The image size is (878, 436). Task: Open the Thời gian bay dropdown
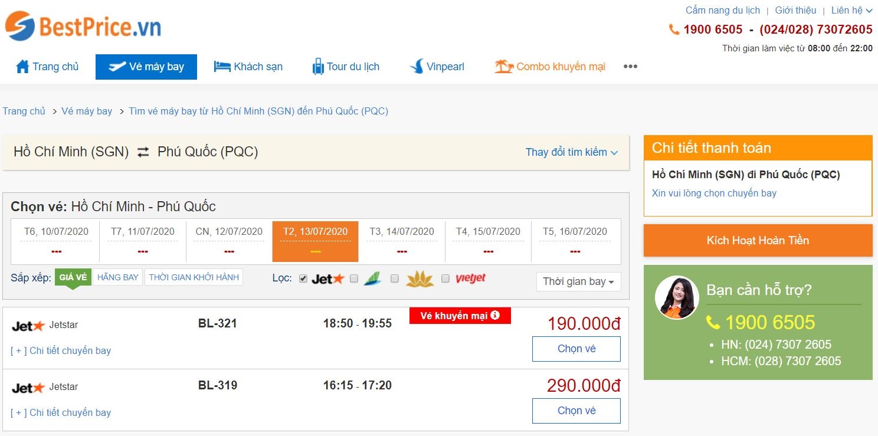578,281
